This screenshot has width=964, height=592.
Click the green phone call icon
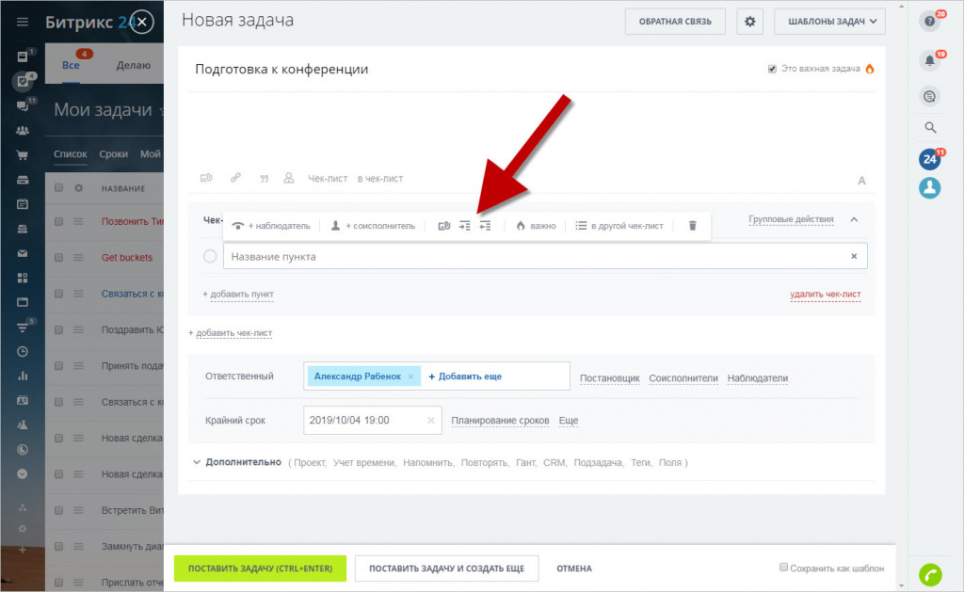[x=930, y=572]
